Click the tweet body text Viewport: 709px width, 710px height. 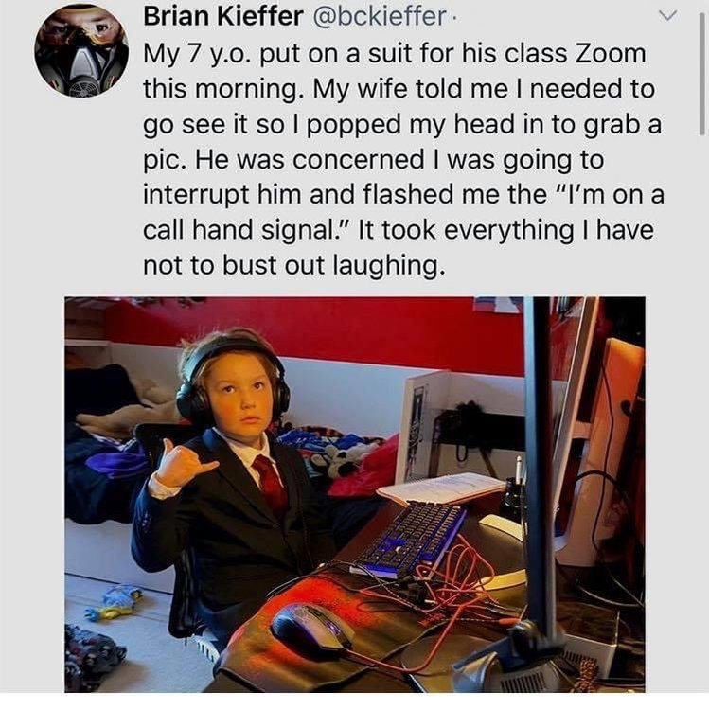click(x=403, y=159)
